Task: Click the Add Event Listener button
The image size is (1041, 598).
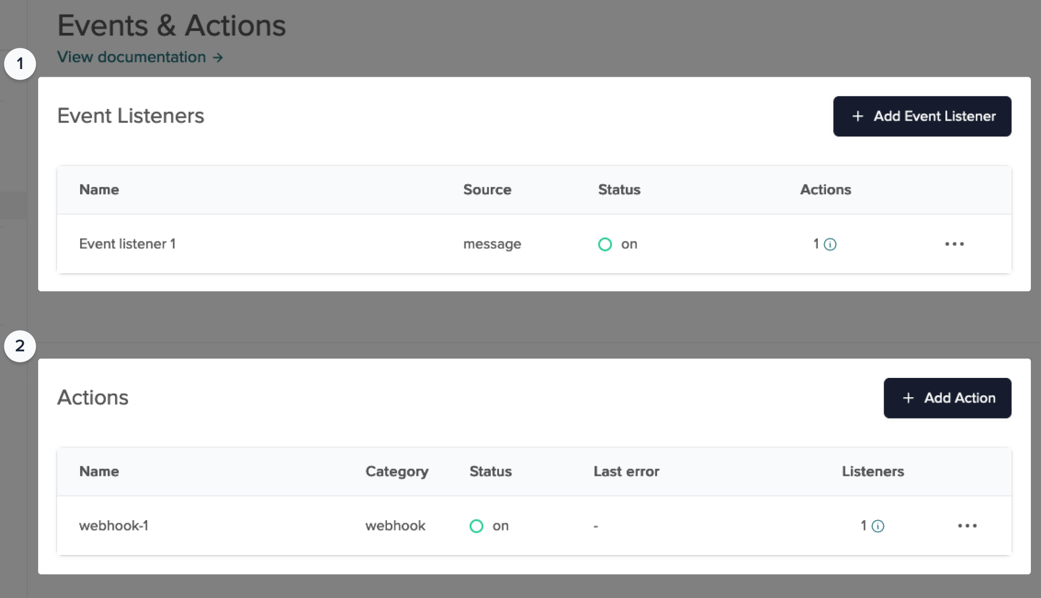Action: point(922,116)
